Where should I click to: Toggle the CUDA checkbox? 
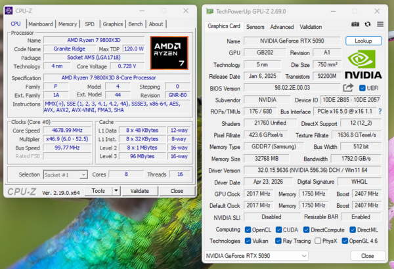[278, 230]
